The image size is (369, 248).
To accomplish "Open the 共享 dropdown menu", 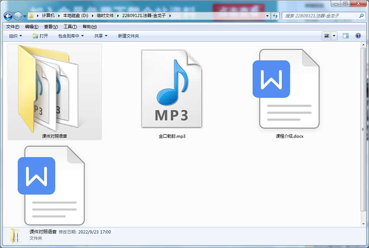I will point(101,36).
